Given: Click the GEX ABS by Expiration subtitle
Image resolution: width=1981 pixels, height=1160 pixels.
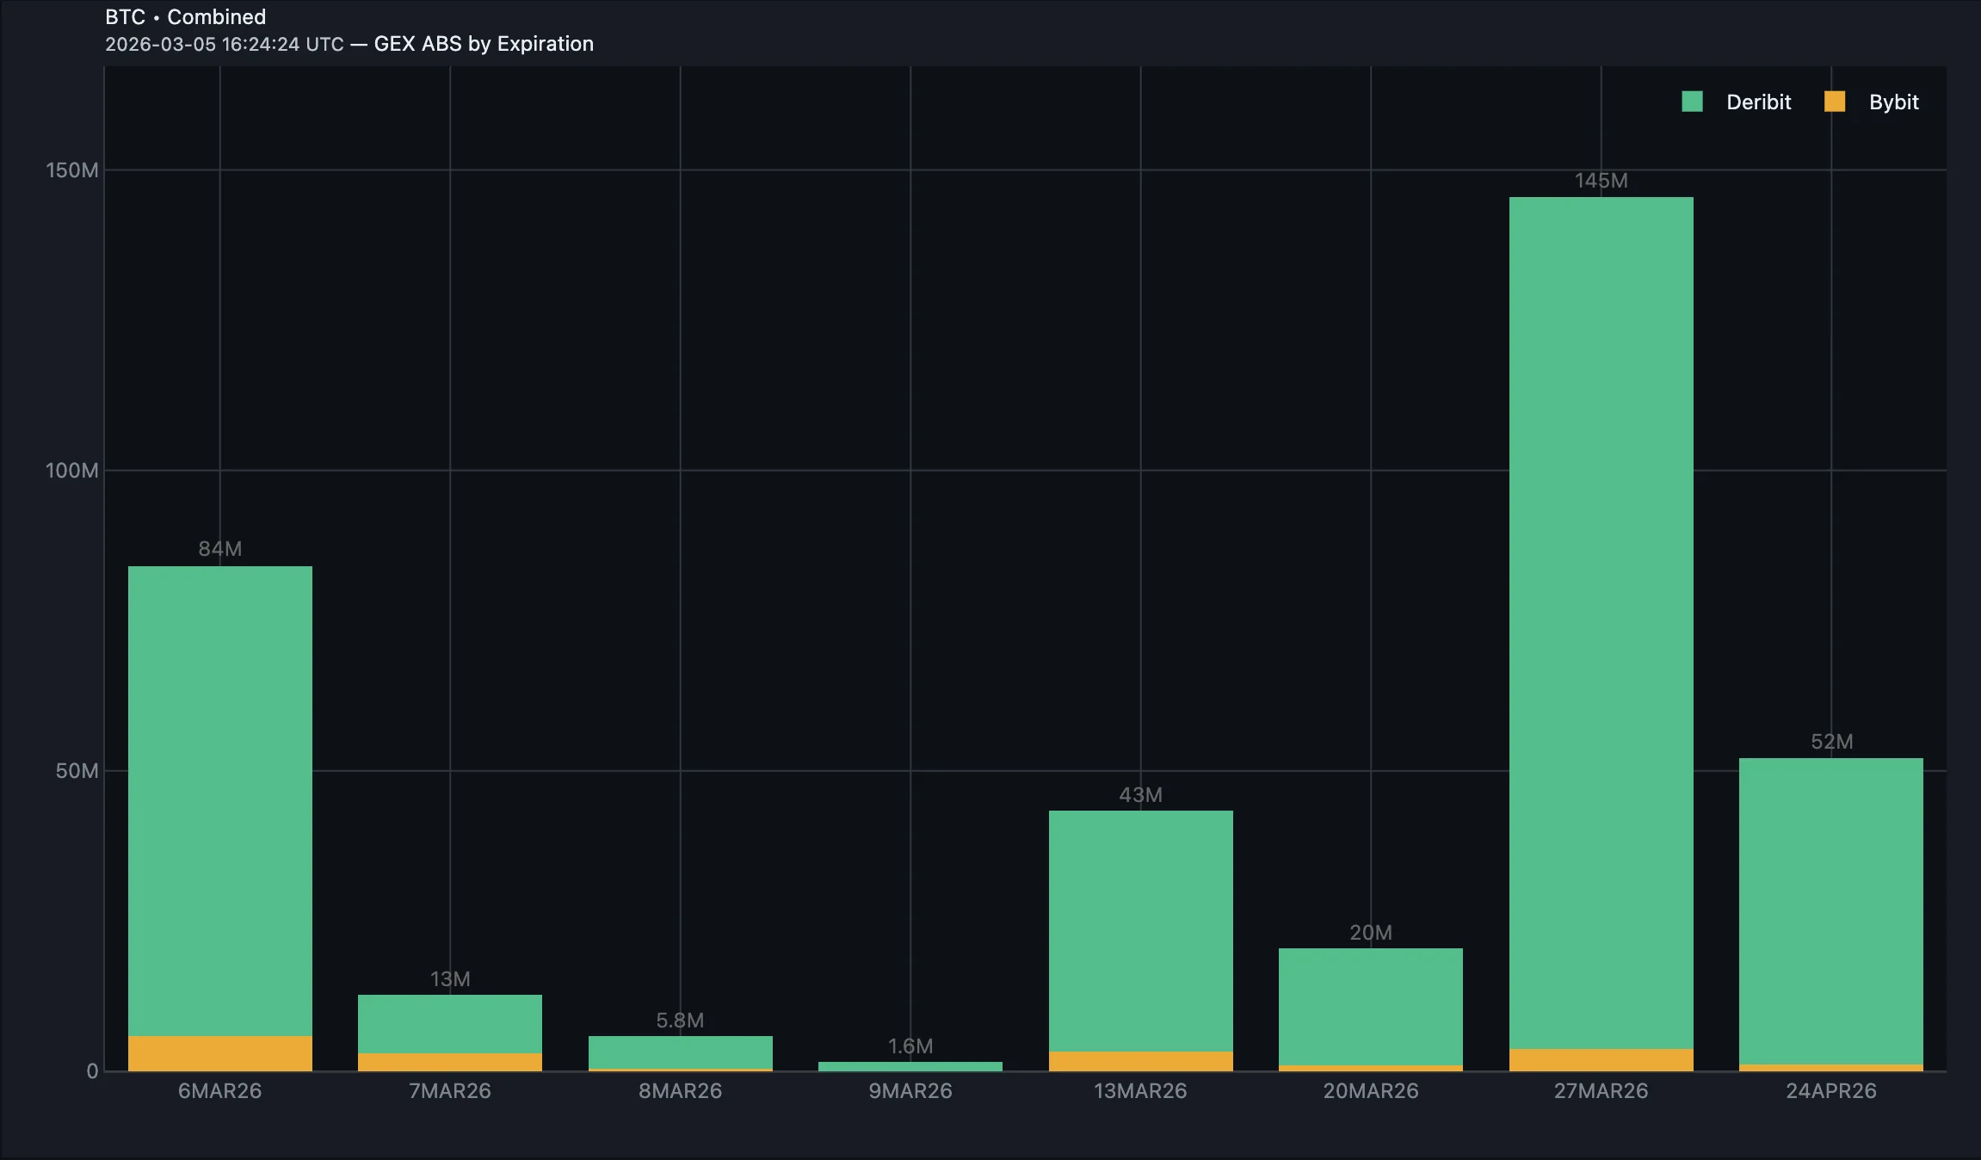Looking at the screenshot, I should pos(484,44).
